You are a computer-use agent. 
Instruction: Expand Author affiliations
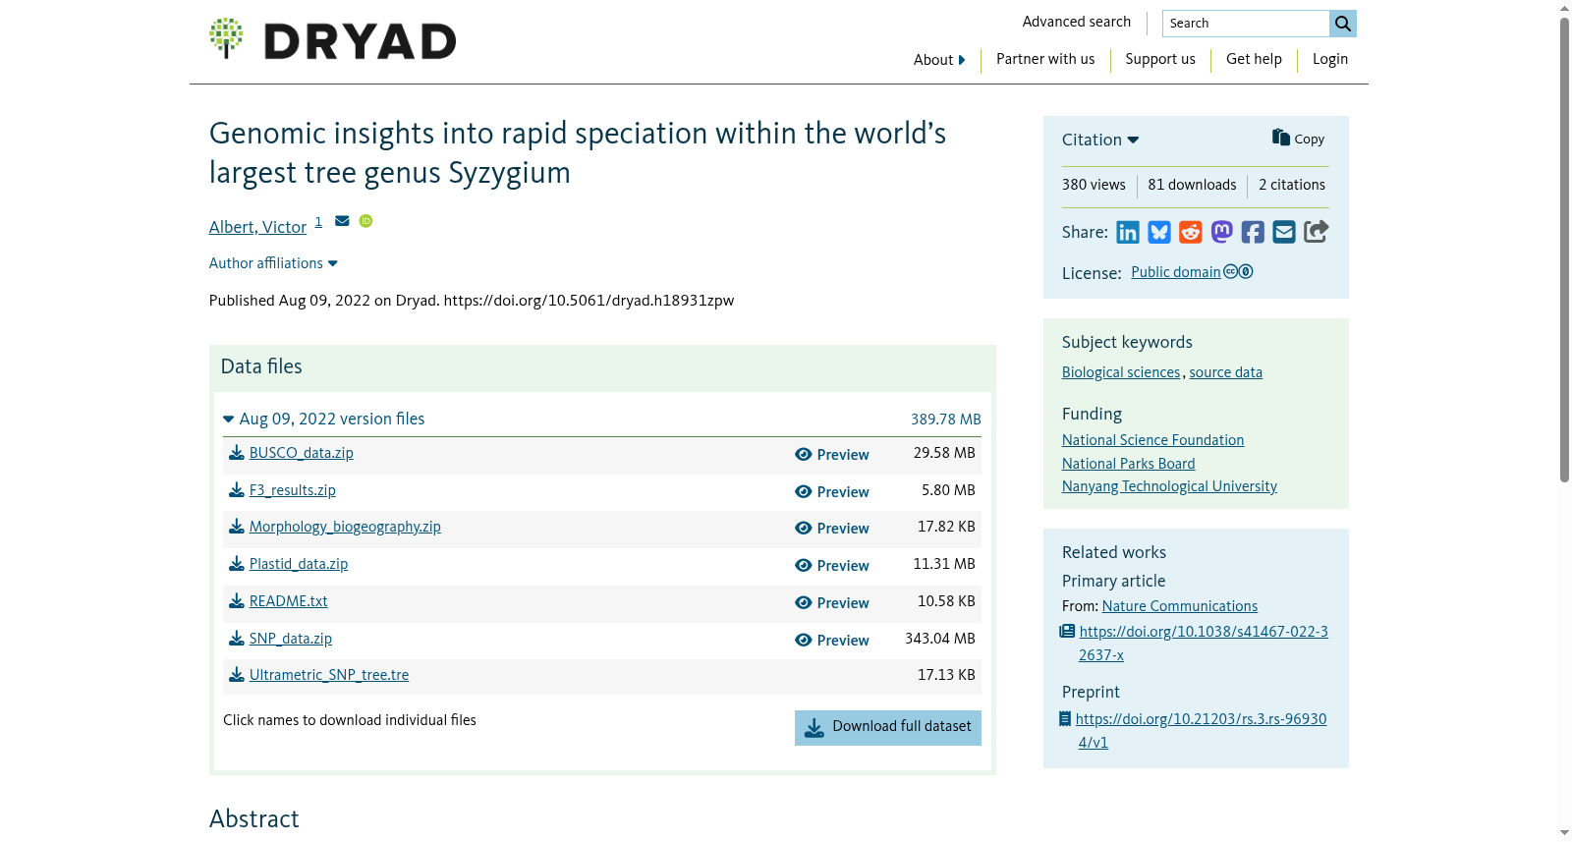pos(273,263)
